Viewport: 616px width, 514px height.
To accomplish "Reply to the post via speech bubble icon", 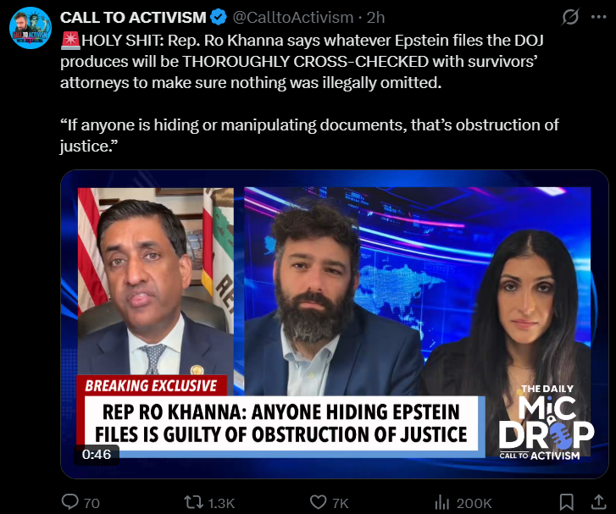I will click(x=70, y=502).
